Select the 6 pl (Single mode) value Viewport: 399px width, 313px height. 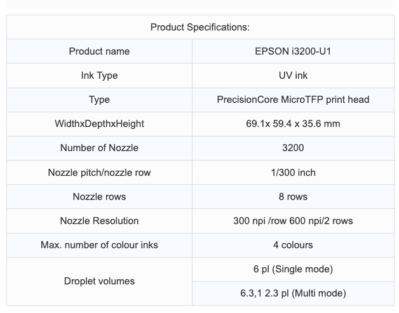292,269
